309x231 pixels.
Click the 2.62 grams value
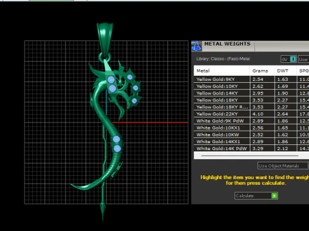(x=257, y=86)
